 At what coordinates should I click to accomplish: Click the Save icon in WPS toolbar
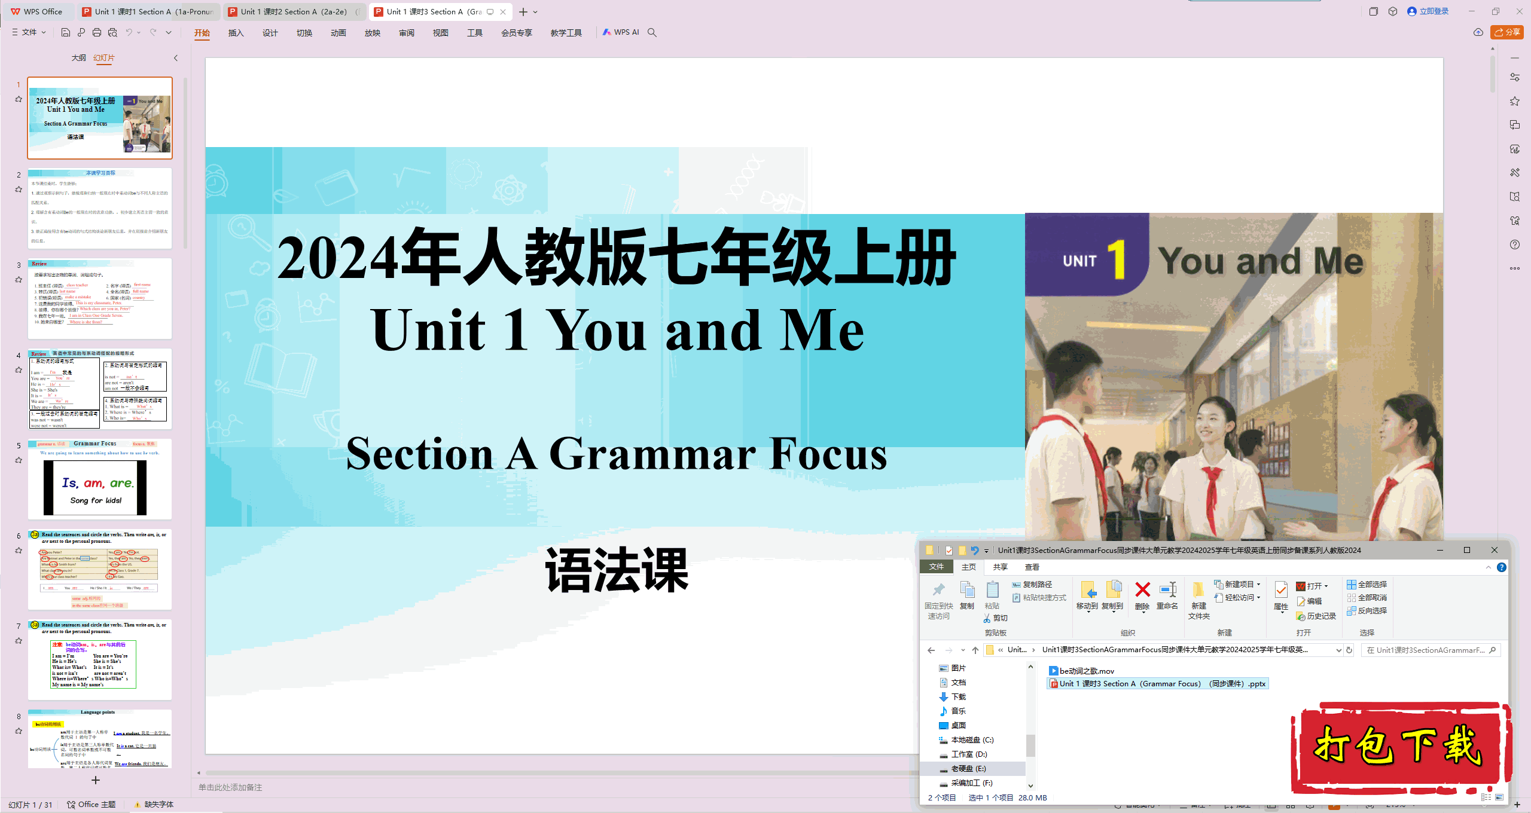[66, 32]
